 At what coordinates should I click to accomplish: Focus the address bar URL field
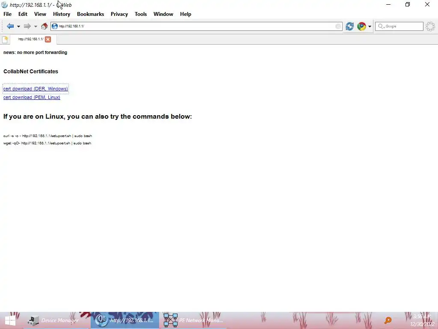point(196,26)
